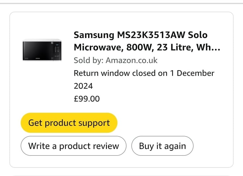This screenshot has width=243, height=176.
Task: Click the Get product support button
Action: pyautogui.click(x=69, y=123)
